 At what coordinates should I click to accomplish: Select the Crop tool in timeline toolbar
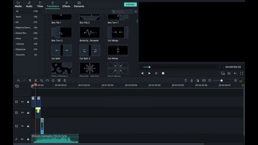42,81
